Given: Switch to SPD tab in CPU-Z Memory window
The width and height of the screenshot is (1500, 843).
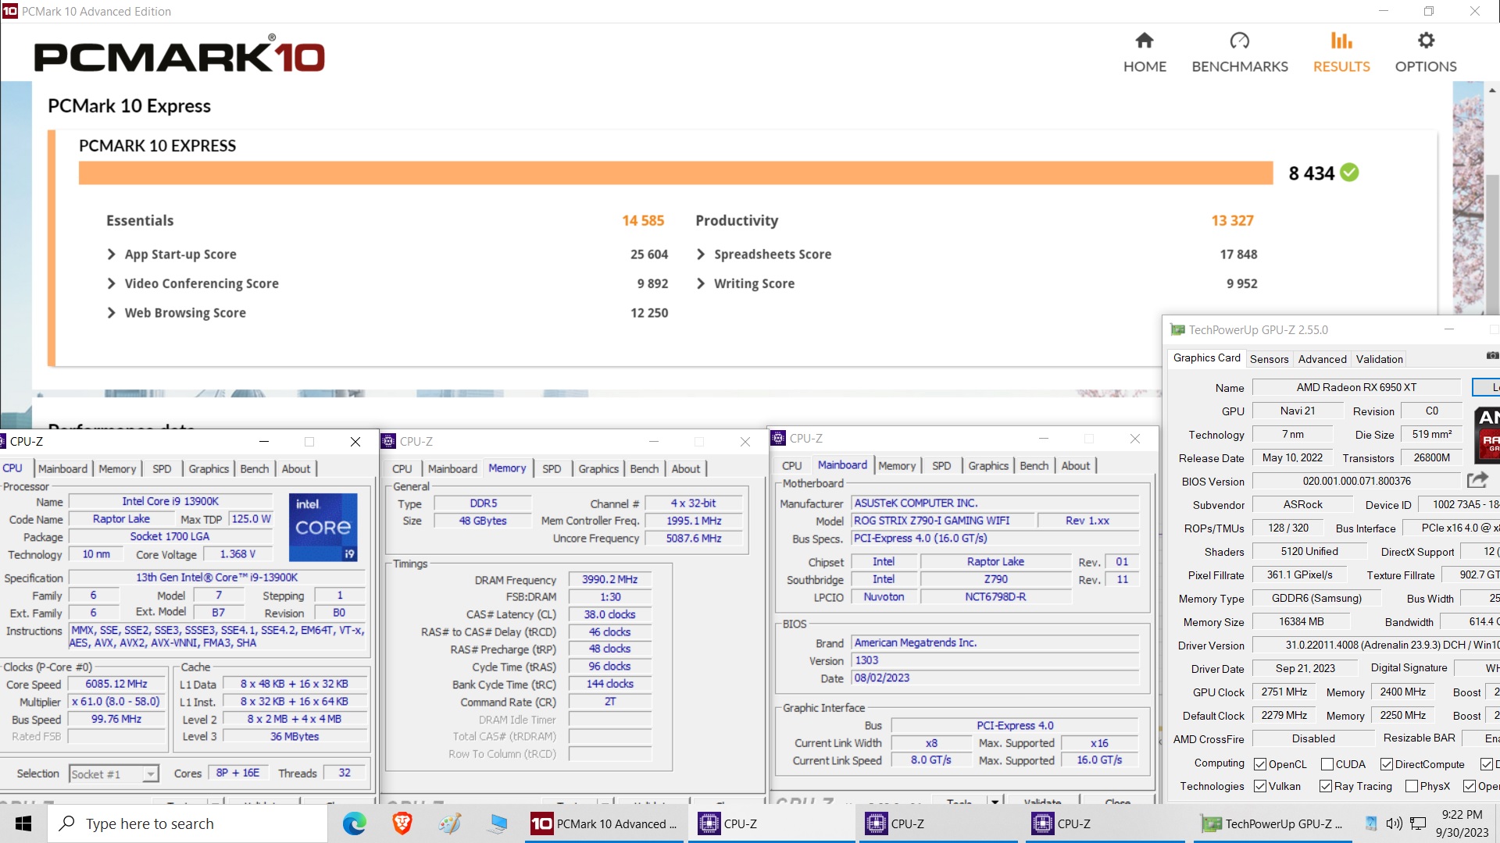Looking at the screenshot, I should (x=552, y=468).
